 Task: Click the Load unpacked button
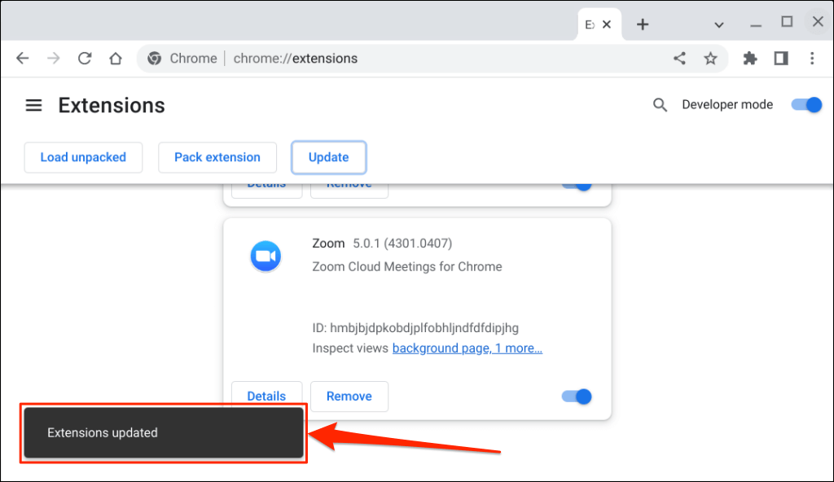pyautogui.click(x=83, y=157)
